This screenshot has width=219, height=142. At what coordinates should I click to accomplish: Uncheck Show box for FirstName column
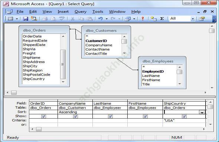[x=145, y=116]
